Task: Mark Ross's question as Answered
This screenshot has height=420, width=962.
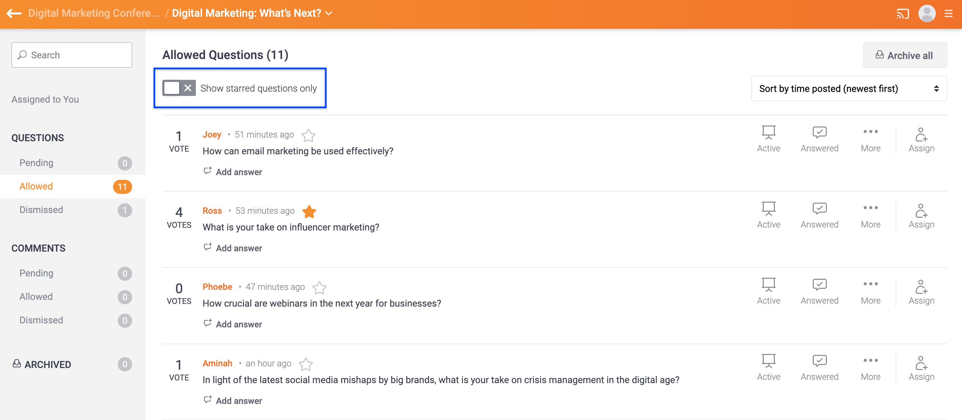Action: click(x=819, y=215)
